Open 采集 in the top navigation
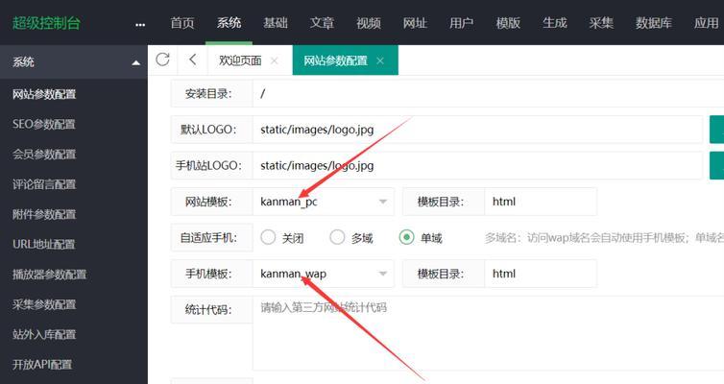724x384 pixels. click(x=601, y=23)
